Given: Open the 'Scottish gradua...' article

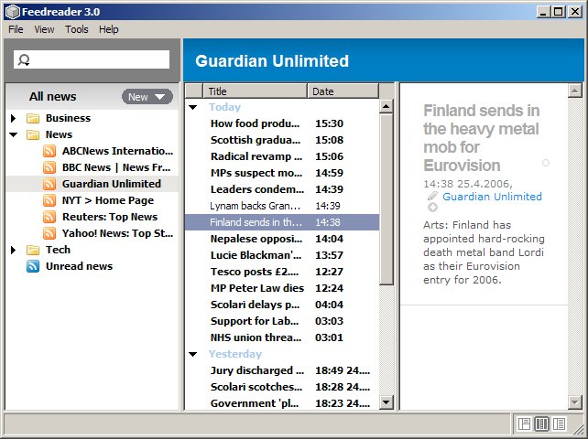Looking at the screenshot, I should pos(282,140).
